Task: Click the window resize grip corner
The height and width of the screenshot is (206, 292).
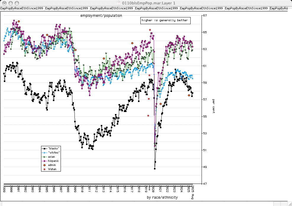Action: 289,204
